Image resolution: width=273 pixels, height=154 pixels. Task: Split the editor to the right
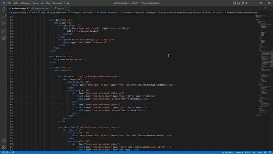click(x=266, y=8)
